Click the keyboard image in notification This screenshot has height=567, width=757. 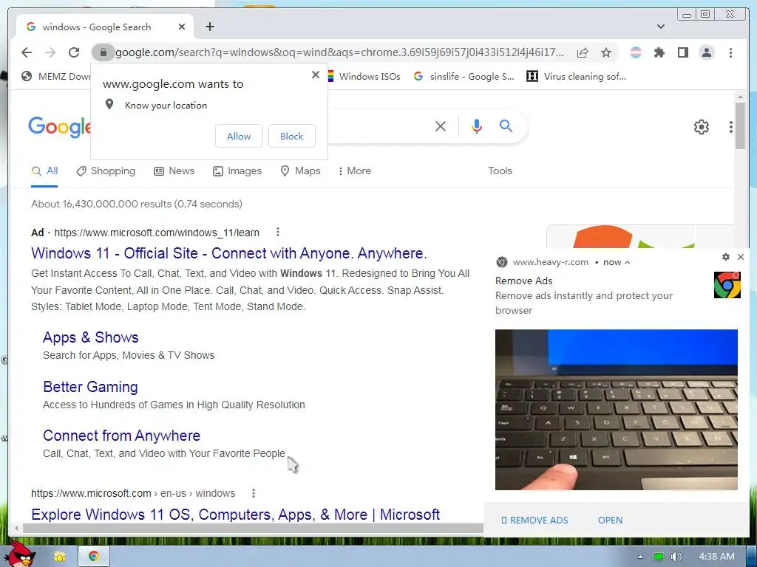point(617,410)
